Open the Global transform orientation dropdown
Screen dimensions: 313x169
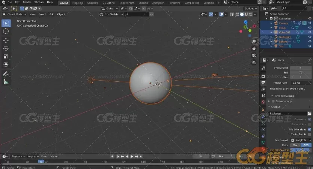(110, 9)
